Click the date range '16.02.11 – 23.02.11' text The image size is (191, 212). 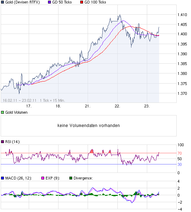(20, 100)
